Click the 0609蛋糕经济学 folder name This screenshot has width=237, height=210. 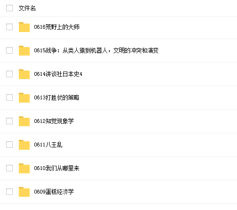click(54, 192)
